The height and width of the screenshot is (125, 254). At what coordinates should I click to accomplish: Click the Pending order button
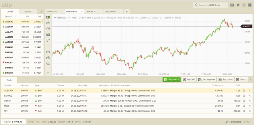tap(206, 79)
